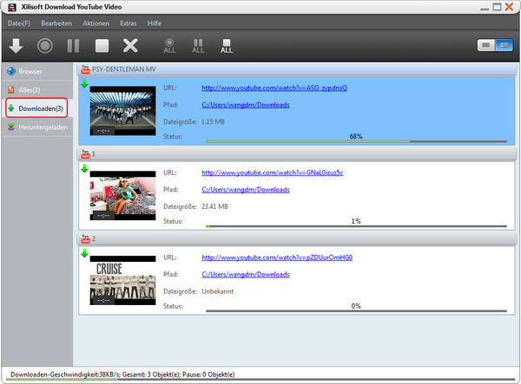Click the CRUISE video thumbnail
Screen dimensions: 521x384
click(x=122, y=281)
